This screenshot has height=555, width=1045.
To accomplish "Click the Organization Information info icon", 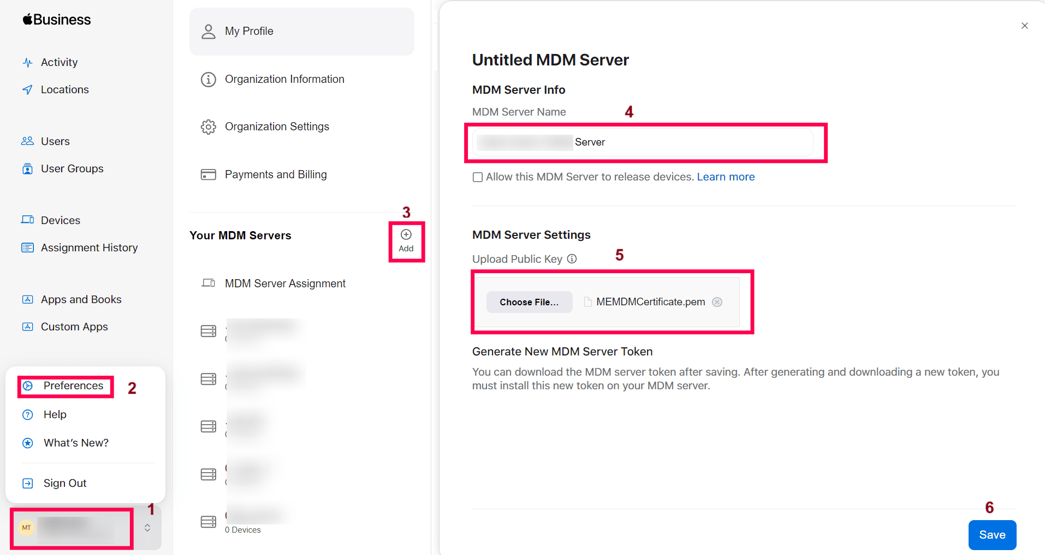I will point(209,80).
